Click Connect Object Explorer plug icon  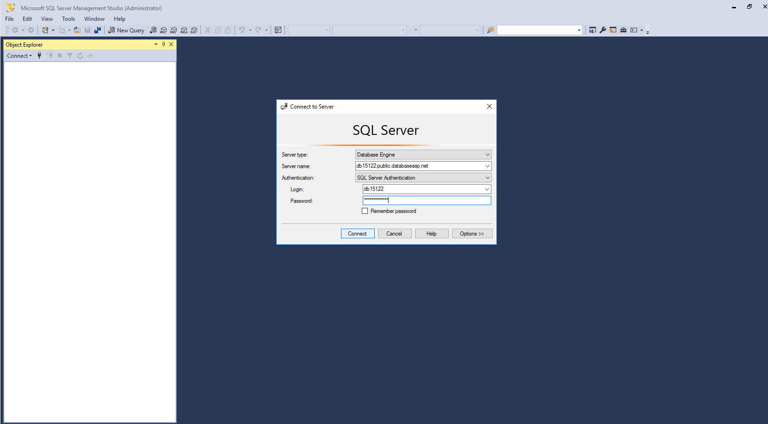point(39,56)
